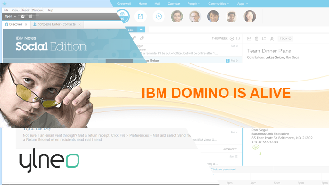This screenshot has height=185, width=329.
Task: Go to Calendar in top navigation
Action: [174, 4]
